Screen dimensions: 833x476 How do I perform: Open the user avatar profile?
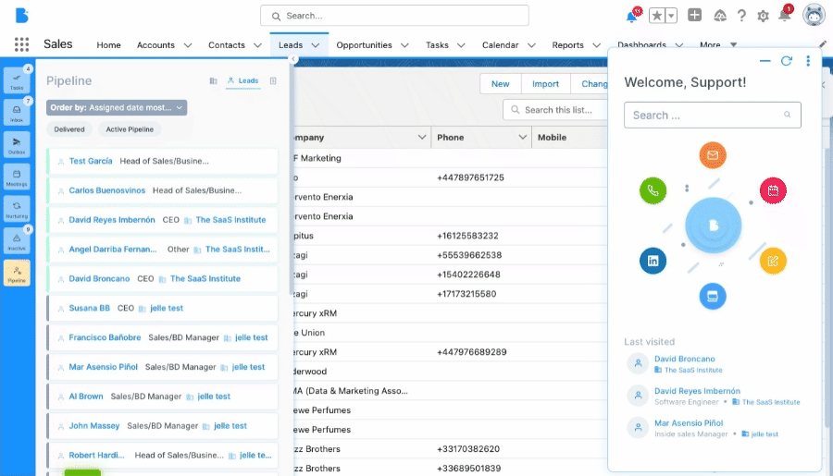click(814, 16)
